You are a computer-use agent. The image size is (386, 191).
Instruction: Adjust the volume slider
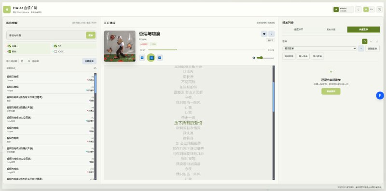pos(265,58)
